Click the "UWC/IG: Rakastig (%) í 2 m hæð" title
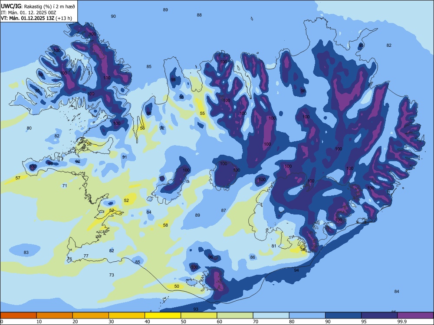434x325 pixels. coord(38,6)
